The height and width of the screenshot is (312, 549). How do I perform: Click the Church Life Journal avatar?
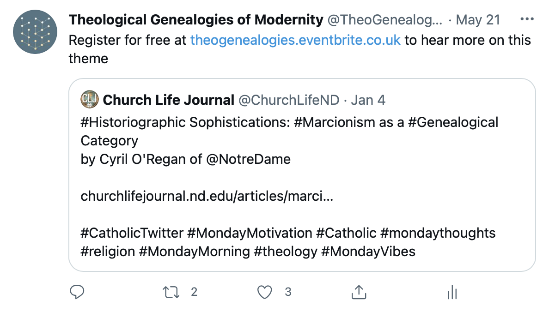(89, 99)
